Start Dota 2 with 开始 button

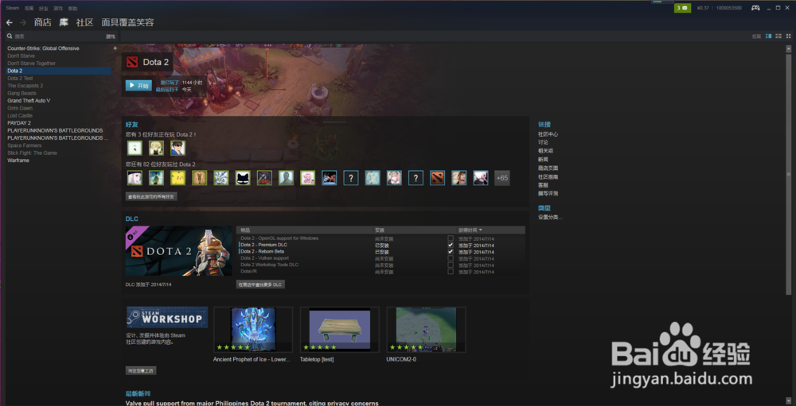pos(139,86)
